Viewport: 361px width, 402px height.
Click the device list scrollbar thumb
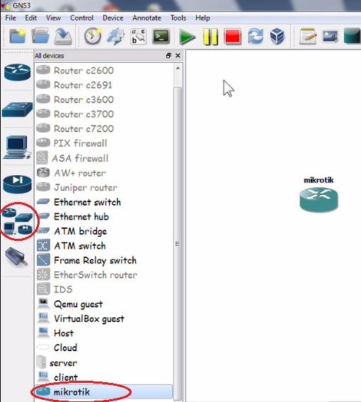[178, 243]
